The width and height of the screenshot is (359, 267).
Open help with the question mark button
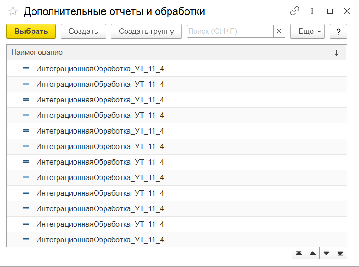coord(338,31)
